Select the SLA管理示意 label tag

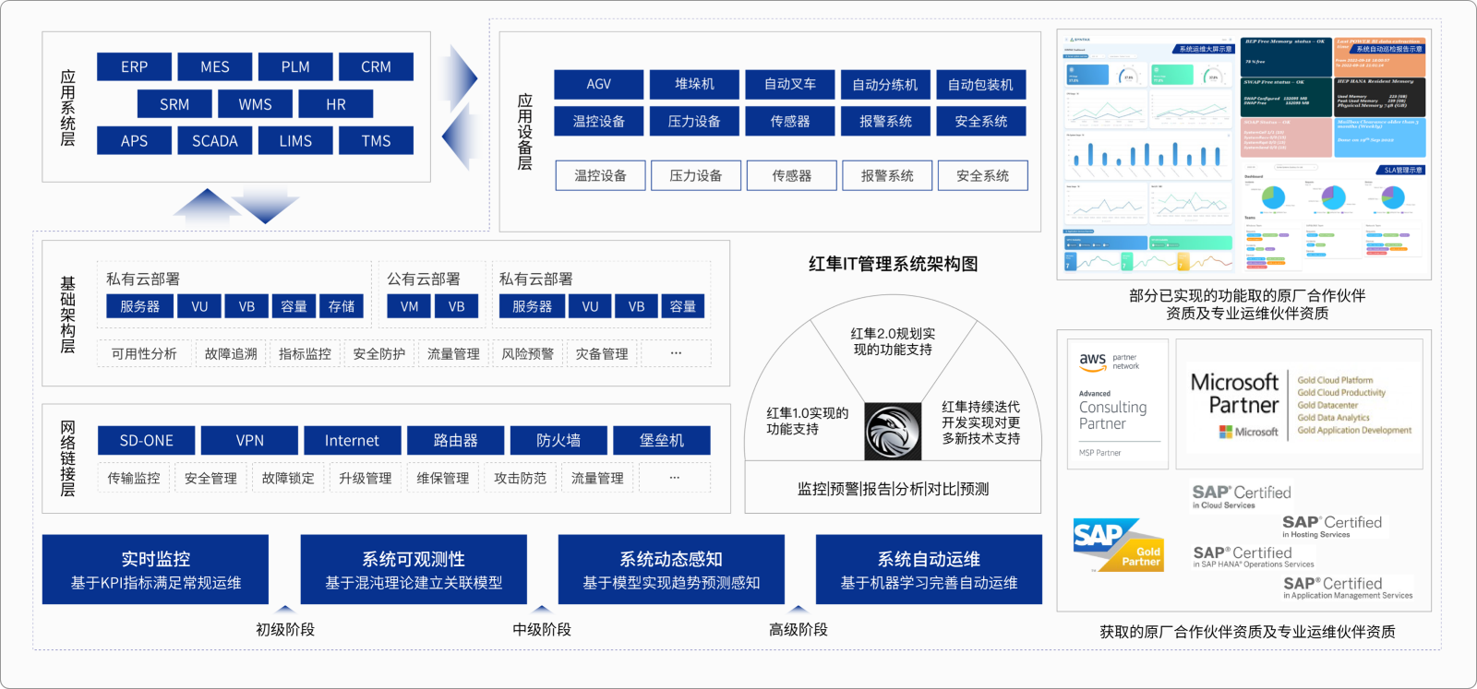coord(1402,170)
